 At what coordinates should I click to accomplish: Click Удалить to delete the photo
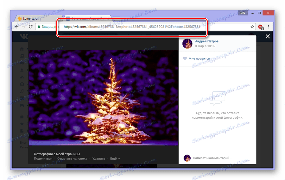[x=99, y=158]
